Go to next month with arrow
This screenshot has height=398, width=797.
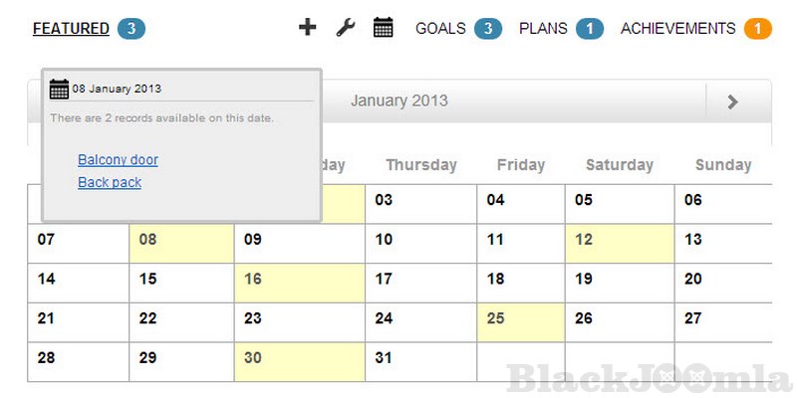click(x=733, y=100)
